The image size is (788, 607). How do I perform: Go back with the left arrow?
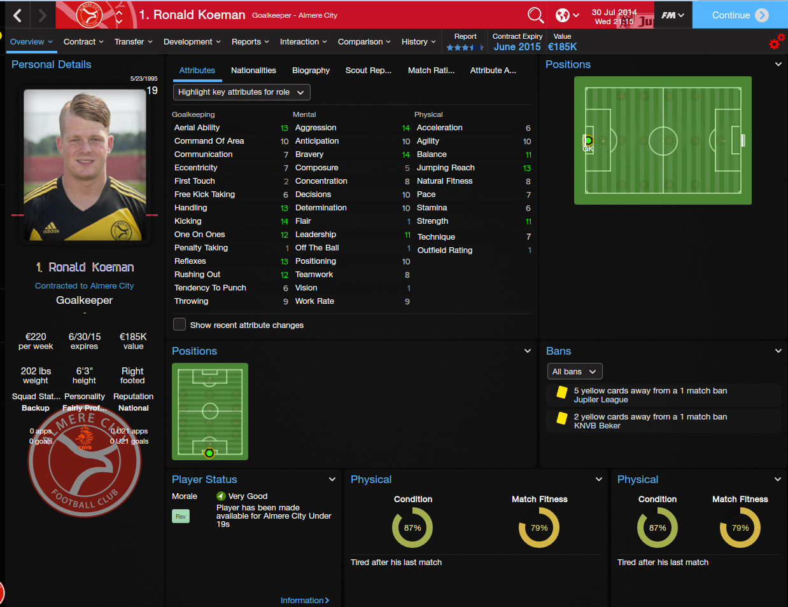tap(18, 15)
